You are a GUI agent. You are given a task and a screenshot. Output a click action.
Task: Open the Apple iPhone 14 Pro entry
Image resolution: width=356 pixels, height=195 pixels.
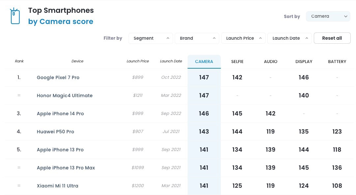[60, 114]
